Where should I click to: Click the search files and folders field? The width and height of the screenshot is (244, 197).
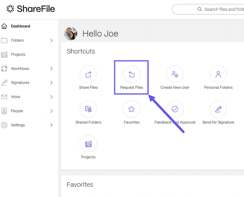click(x=208, y=9)
